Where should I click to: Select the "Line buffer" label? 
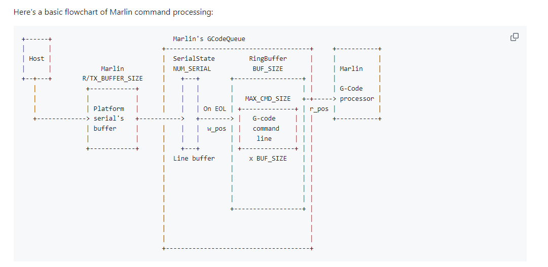tap(194, 158)
